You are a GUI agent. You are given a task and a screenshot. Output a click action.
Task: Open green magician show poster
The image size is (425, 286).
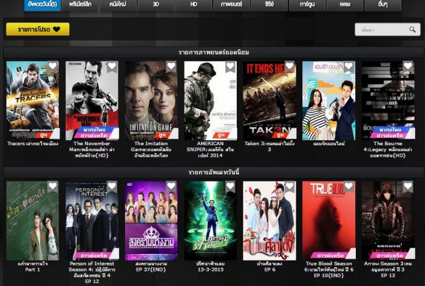point(210,220)
